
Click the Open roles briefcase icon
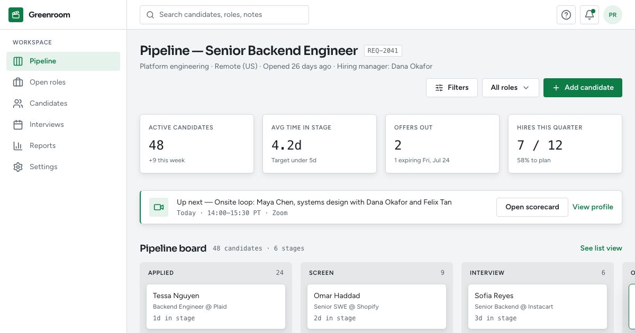[18, 82]
